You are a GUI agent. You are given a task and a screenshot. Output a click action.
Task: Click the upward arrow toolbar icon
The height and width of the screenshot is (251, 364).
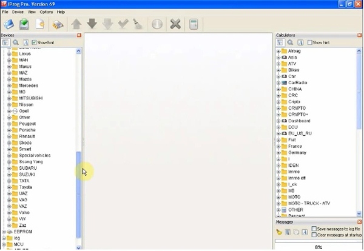click(76, 24)
